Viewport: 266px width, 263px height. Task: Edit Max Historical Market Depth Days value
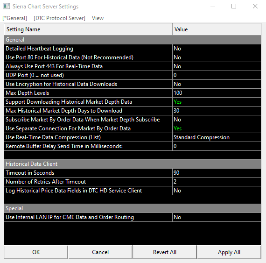click(x=217, y=111)
